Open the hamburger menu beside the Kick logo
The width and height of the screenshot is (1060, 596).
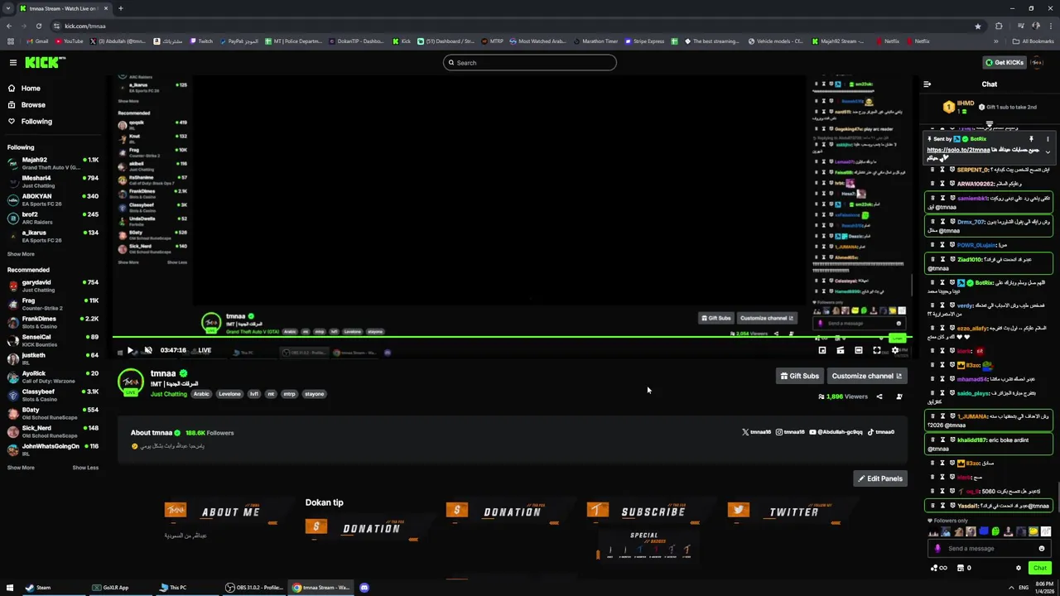[13, 63]
